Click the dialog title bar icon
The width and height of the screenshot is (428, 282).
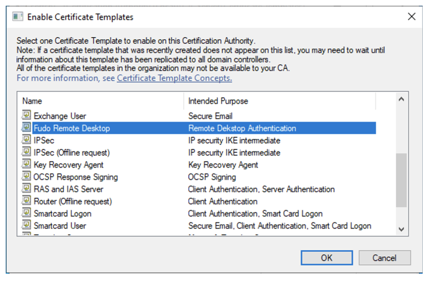click(x=18, y=17)
